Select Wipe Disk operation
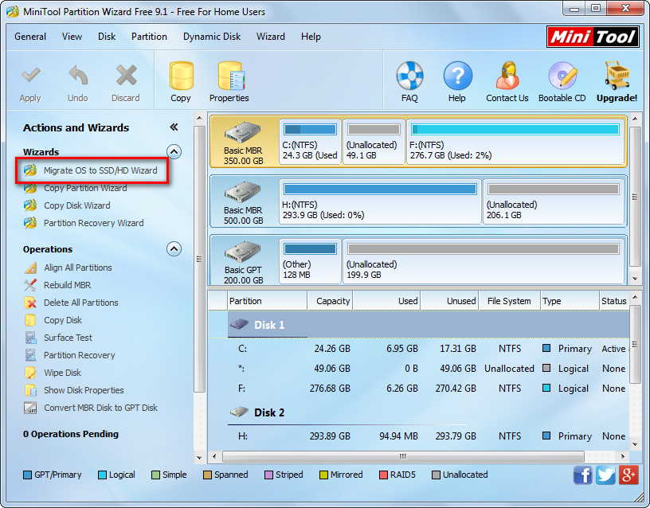This screenshot has width=650, height=508. coord(63,373)
